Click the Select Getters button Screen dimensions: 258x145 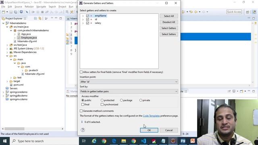coord(169,28)
